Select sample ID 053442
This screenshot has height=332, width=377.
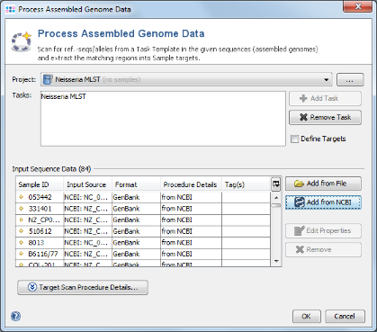(x=40, y=197)
